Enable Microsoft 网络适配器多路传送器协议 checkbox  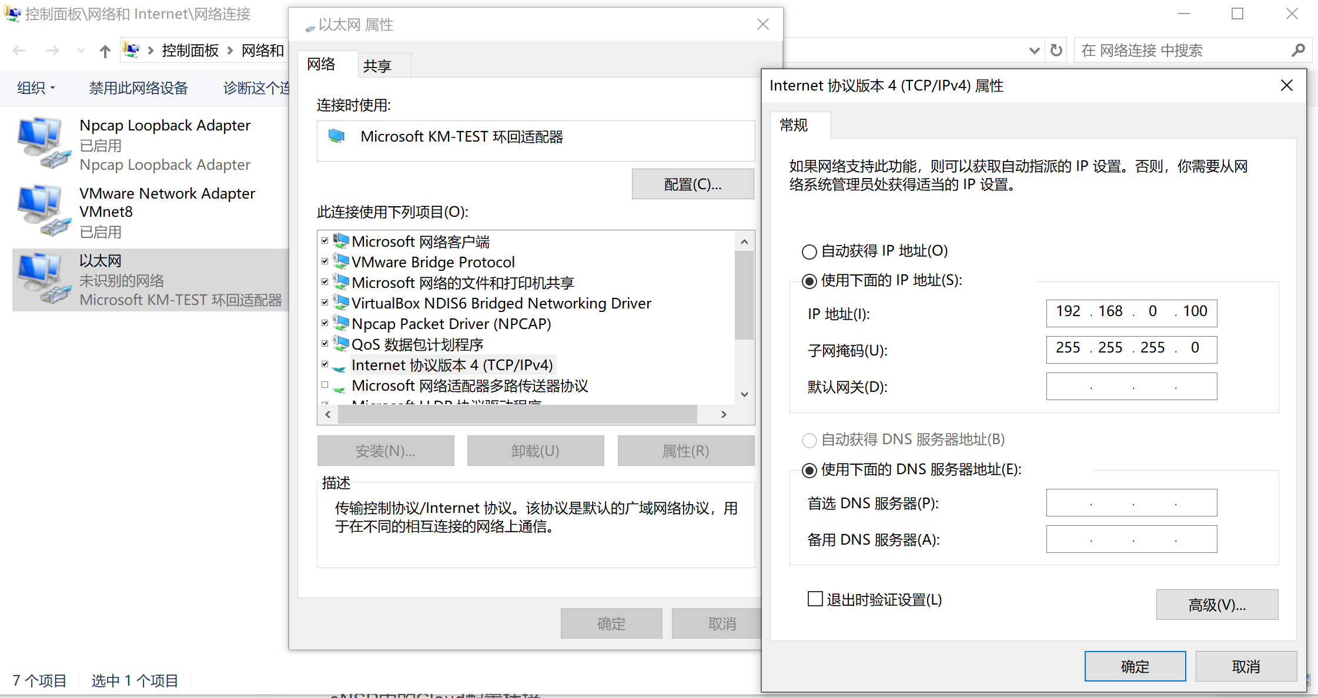(x=325, y=385)
